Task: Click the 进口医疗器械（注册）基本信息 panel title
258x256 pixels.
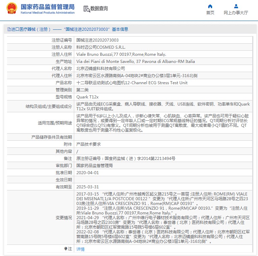Action: pyautogui.click(x=68, y=29)
